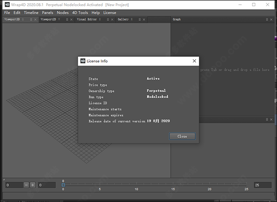The width and height of the screenshot is (277, 202).
Task: Click the timeline end frame field showing 25
Action: point(263,185)
